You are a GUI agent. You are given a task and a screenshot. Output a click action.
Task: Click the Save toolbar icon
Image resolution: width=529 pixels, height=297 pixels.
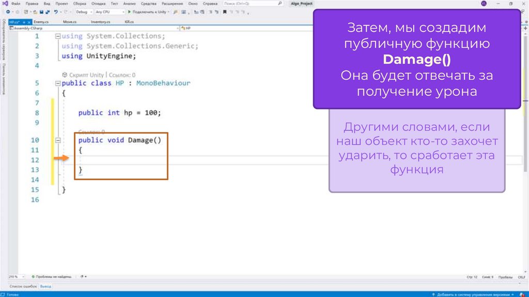point(41,12)
